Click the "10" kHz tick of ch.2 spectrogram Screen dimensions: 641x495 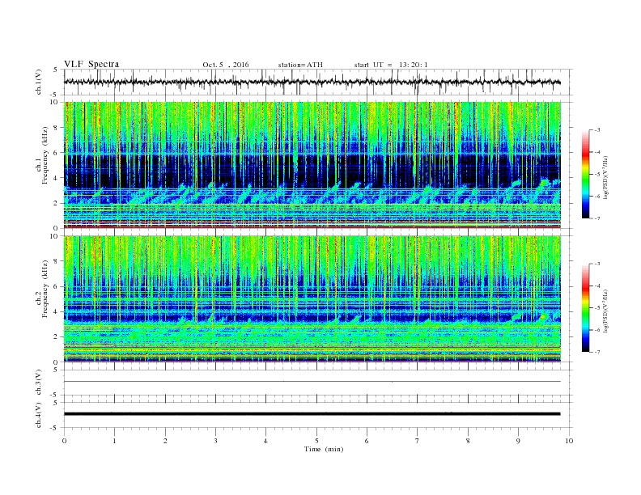tap(54, 236)
